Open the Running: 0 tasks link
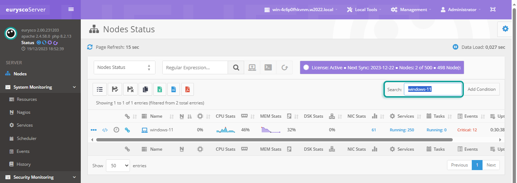 [x=437, y=130]
